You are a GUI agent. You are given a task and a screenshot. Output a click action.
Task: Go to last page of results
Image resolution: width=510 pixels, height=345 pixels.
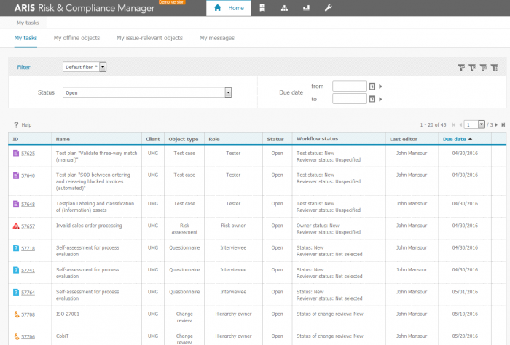click(503, 124)
